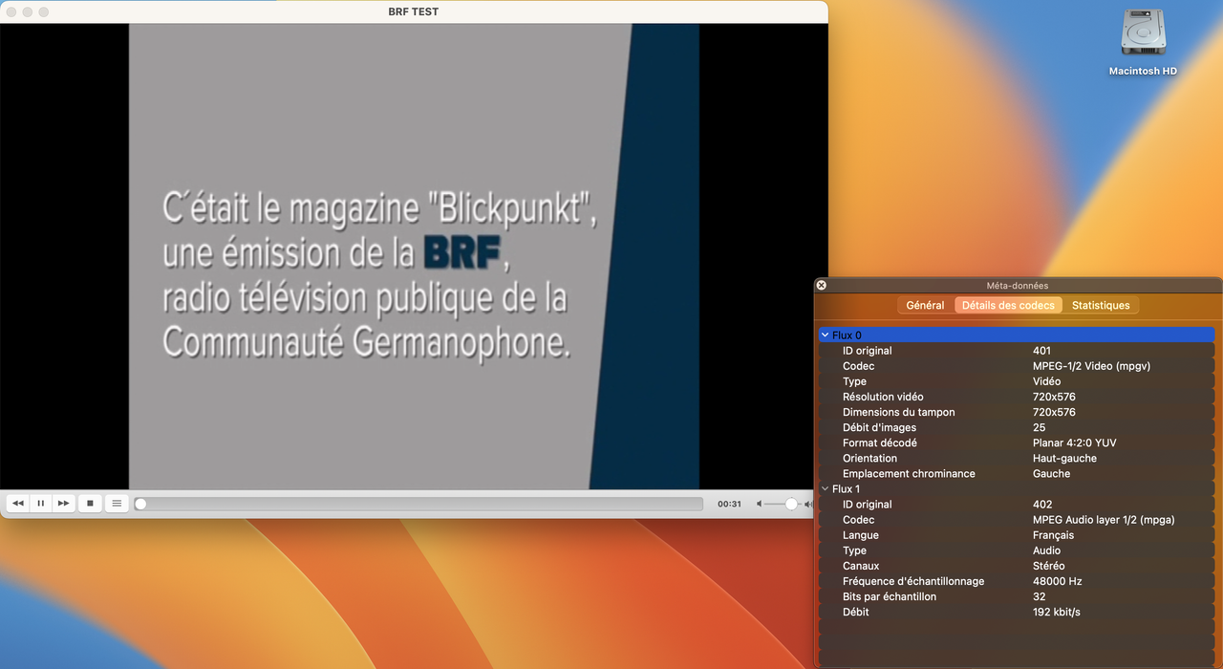Screen dimensions: 1223x669
Task: Select 'MPEG Audio layer 1/2 (mpga)' value
Action: (x=1104, y=520)
